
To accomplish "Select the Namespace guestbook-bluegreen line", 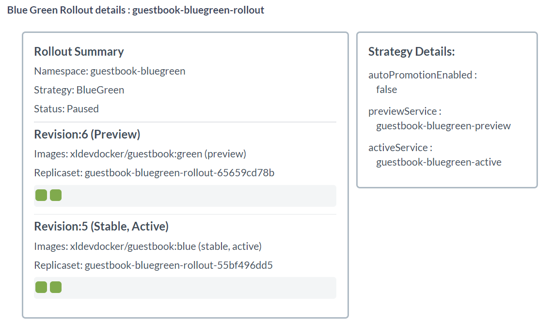I will pos(110,71).
